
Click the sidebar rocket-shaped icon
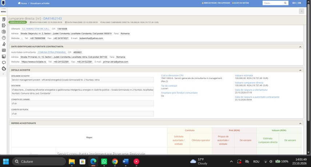coord(4,44)
